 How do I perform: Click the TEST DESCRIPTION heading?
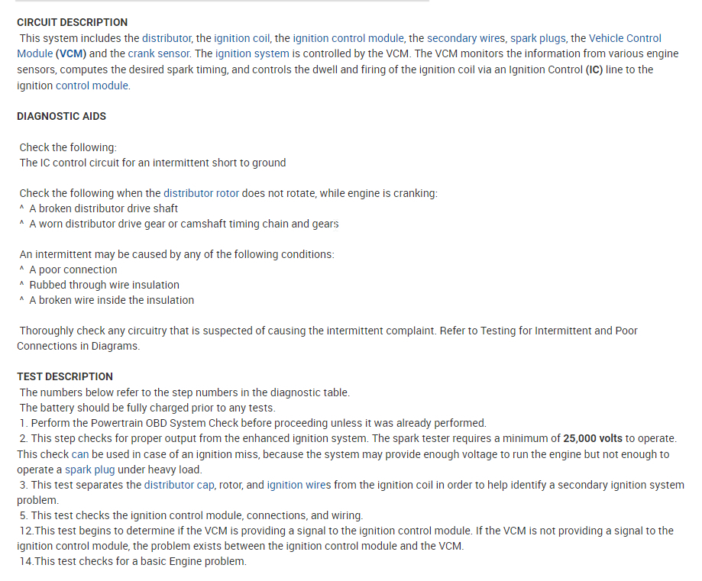coord(64,376)
